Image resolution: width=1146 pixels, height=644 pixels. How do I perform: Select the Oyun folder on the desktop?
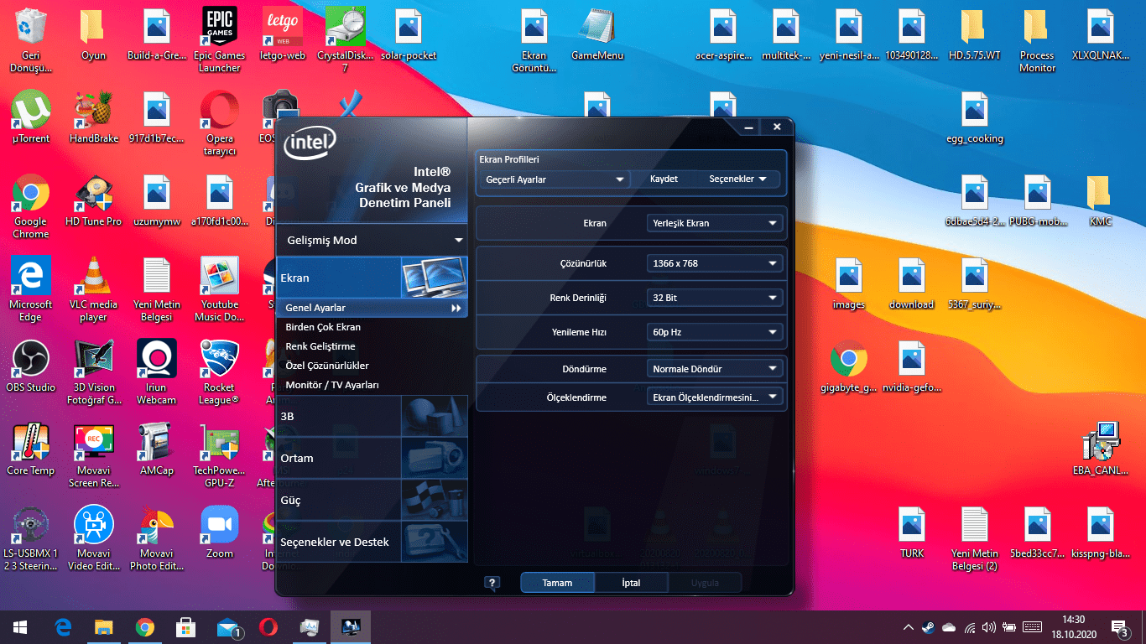pyautogui.click(x=94, y=34)
